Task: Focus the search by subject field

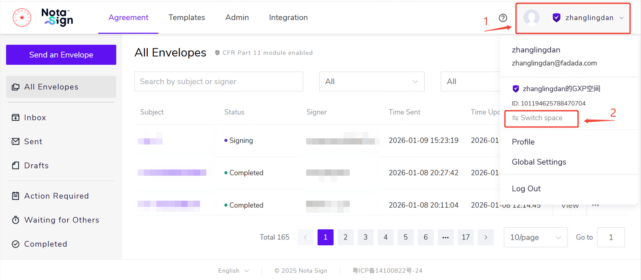Action: click(218, 81)
